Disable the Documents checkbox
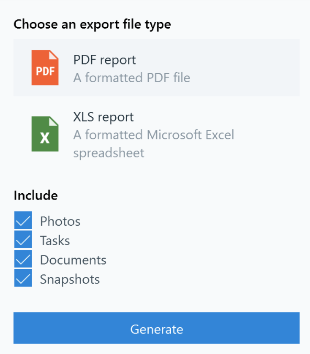 click(23, 259)
